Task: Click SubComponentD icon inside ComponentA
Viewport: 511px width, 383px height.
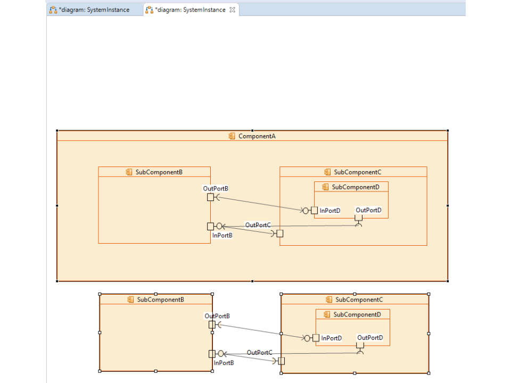Action: (325, 187)
